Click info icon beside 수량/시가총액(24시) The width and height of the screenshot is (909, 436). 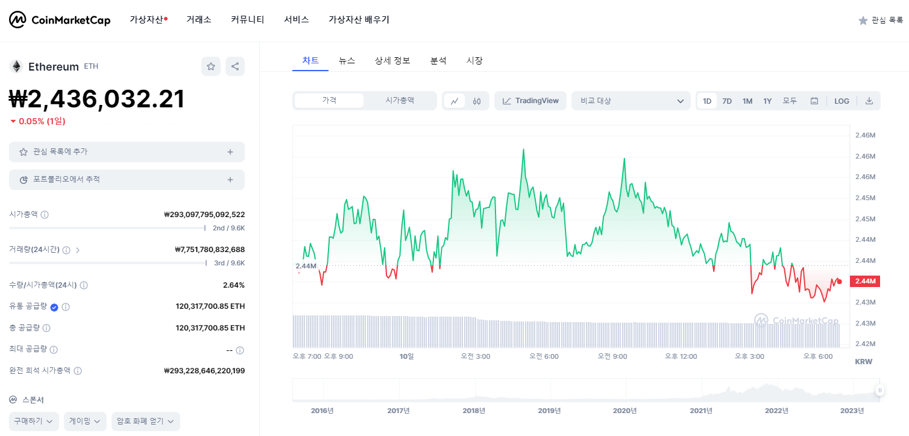pos(84,285)
